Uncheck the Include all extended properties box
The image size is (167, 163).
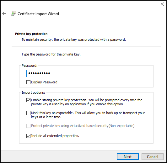coord(28,136)
